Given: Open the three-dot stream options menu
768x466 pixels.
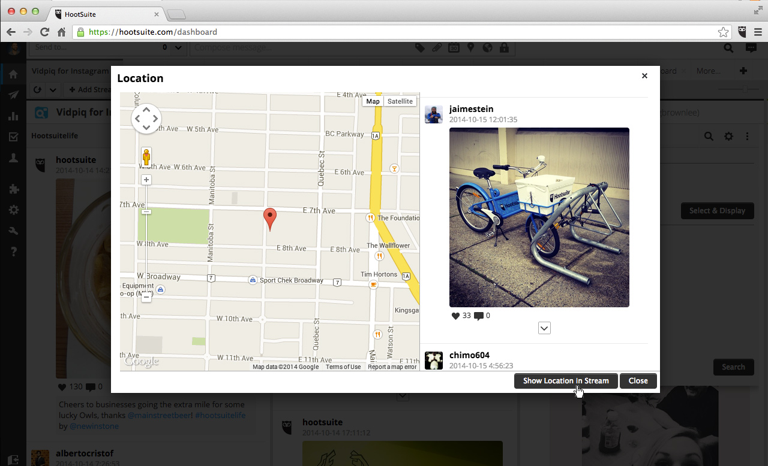Looking at the screenshot, I should pyautogui.click(x=748, y=137).
